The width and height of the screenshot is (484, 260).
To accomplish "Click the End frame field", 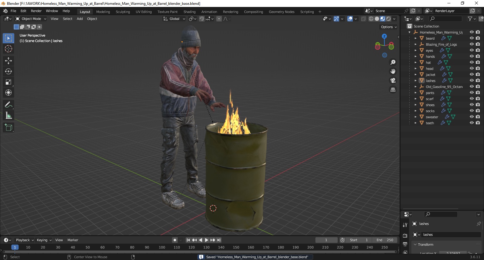I will pyautogui.click(x=384, y=240).
